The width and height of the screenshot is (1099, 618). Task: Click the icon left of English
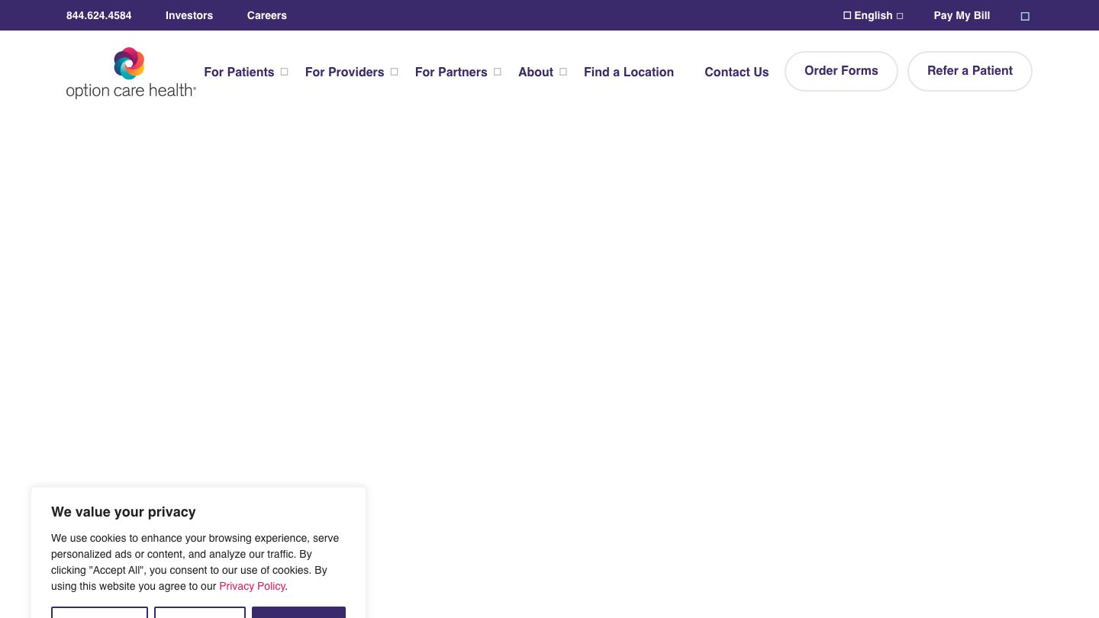point(847,15)
